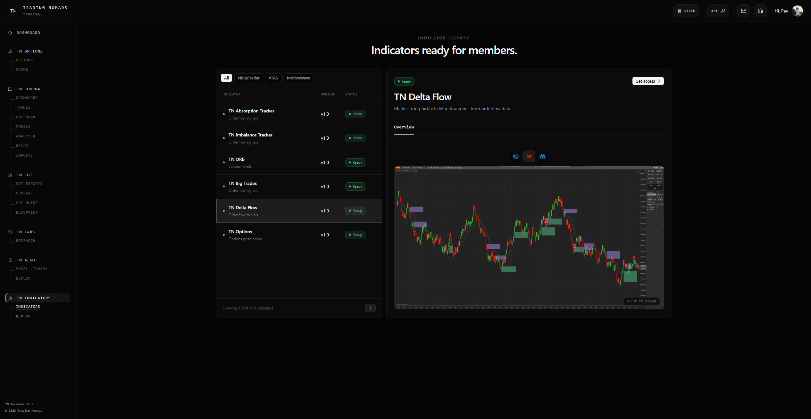Open Blueprint under TN COT
The width and height of the screenshot is (811, 419).
(x=27, y=212)
